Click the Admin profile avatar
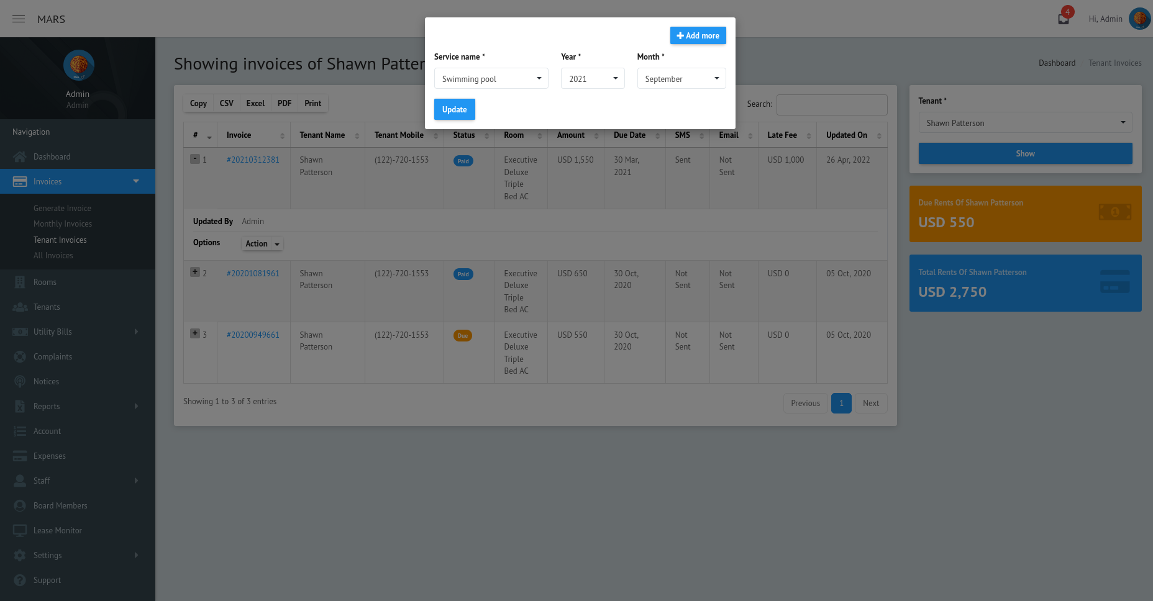Screen dimensions: 1153x601 point(1139,19)
